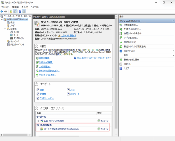Click left arrow of tree horizontal scrollbar
175x141 pixels.
(x=1, y=135)
